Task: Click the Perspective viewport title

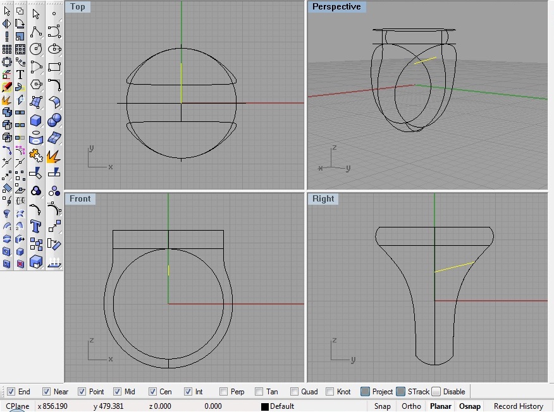Action: (336, 7)
